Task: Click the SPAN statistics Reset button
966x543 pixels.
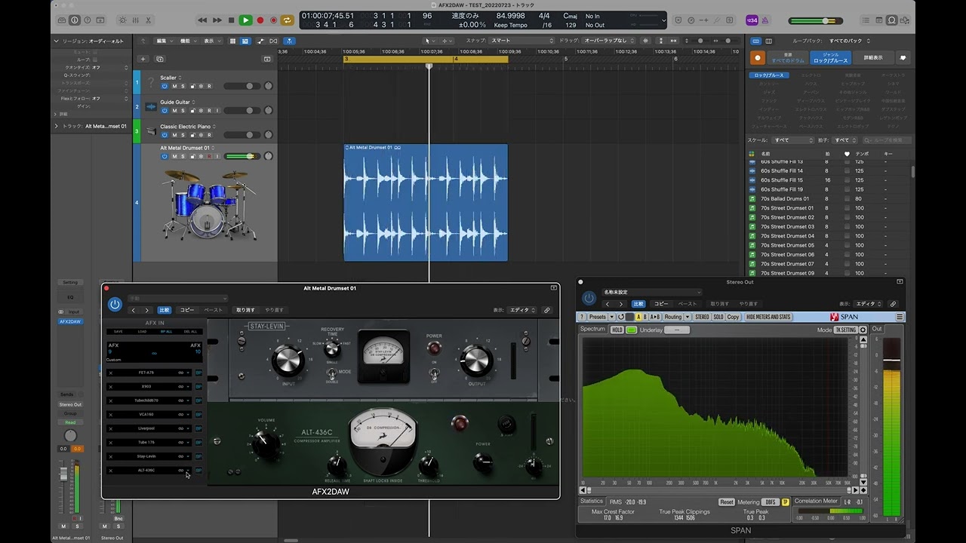Action: point(726,502)
